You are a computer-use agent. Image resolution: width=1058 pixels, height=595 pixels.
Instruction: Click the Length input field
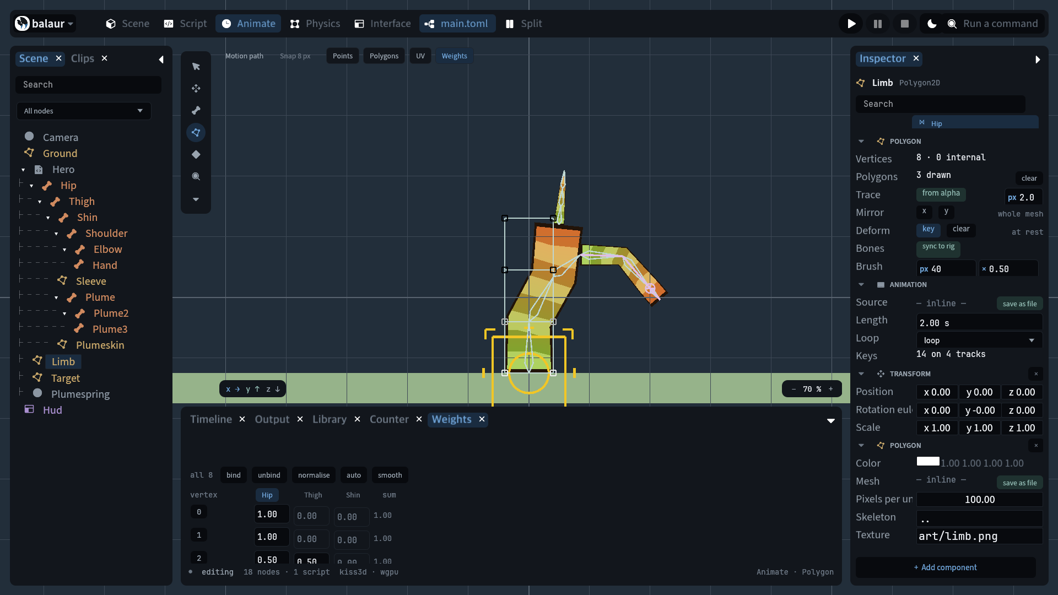click(x=979, y=323)
